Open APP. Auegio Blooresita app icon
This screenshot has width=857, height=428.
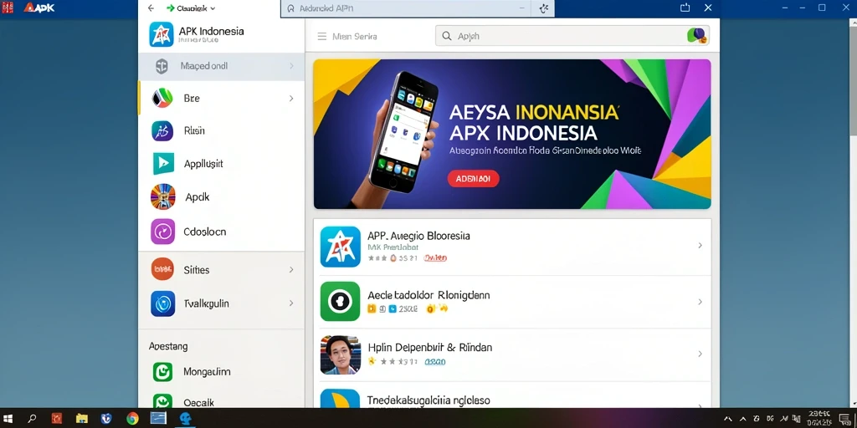pos(340,247)
